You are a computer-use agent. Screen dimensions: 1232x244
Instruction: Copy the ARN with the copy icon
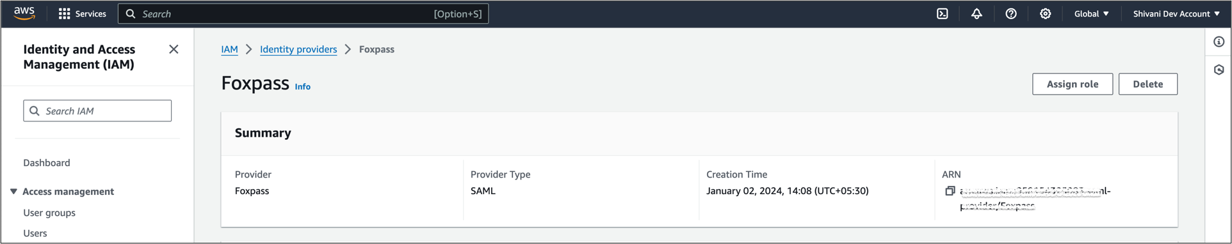point(950,191)
